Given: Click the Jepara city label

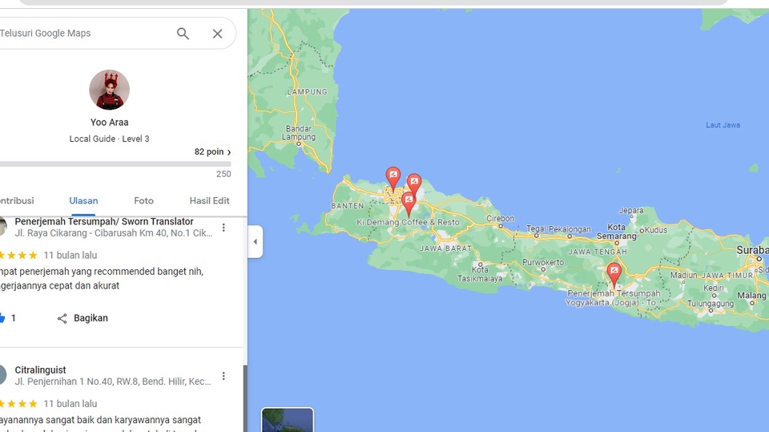Looking at the screenshot, I should [631, 211].
